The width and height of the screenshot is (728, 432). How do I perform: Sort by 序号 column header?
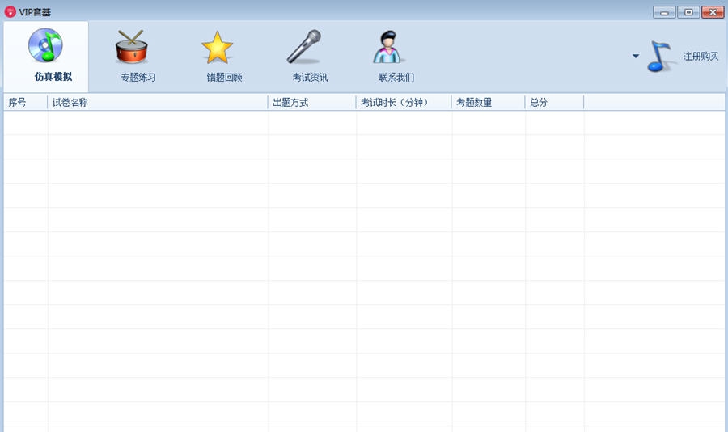[26, 102]
